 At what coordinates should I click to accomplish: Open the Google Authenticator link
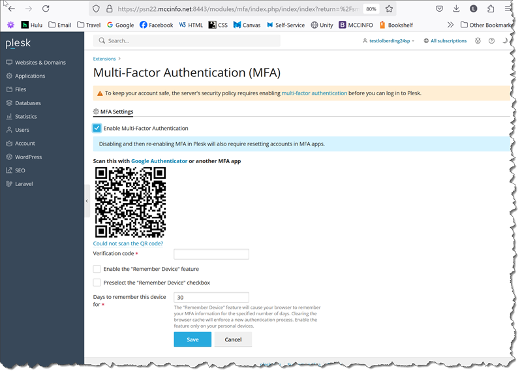click(x=159, y=161)
